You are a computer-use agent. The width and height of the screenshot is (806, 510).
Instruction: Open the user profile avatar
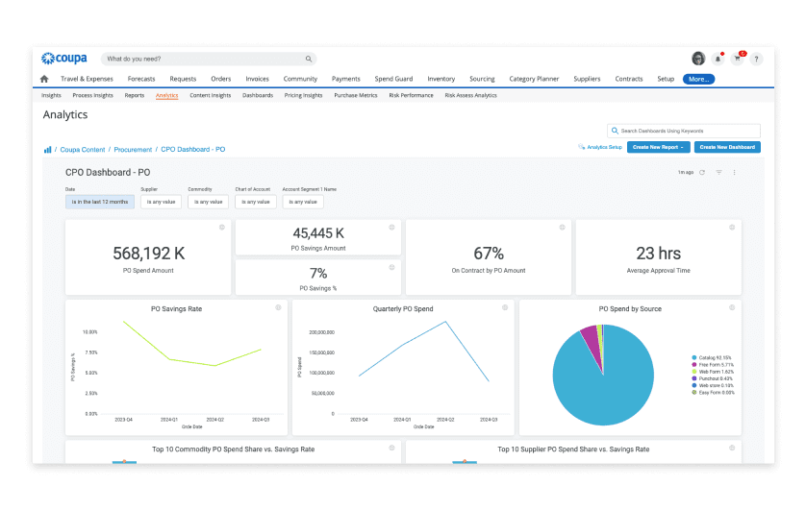(698, 60)
